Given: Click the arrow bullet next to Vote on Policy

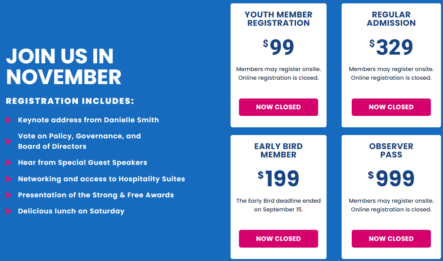Looking at the screenshot, I should pyautogui.click(x=9, y=141).
